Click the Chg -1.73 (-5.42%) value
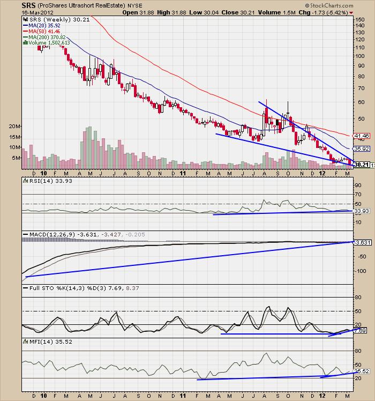This screenshot has height=401, width=375. pos(324,12)
